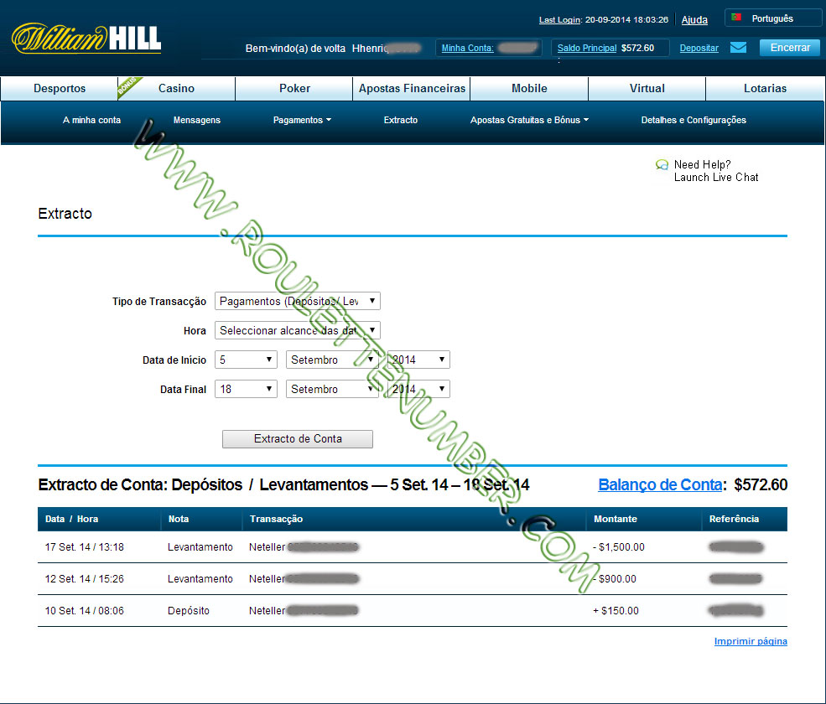Open the Mensagens menu item

[197, 120]
